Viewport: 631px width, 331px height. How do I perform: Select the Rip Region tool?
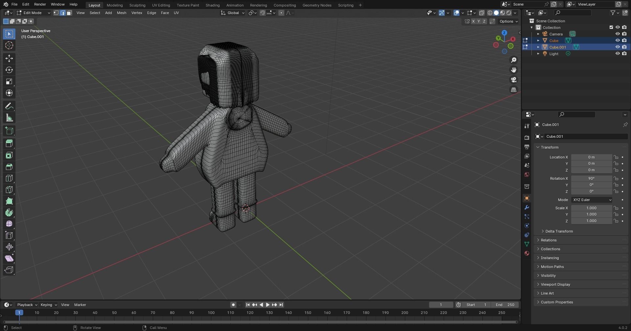click(9, 270)
